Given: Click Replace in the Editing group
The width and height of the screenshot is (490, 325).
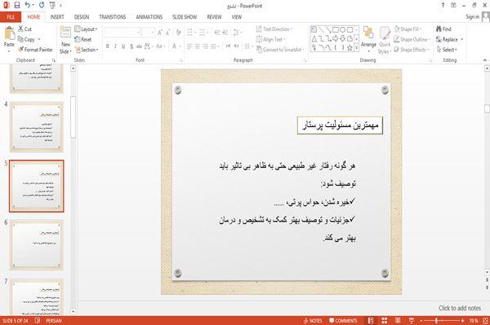Looking at the screenshot, I should point(447,39).
